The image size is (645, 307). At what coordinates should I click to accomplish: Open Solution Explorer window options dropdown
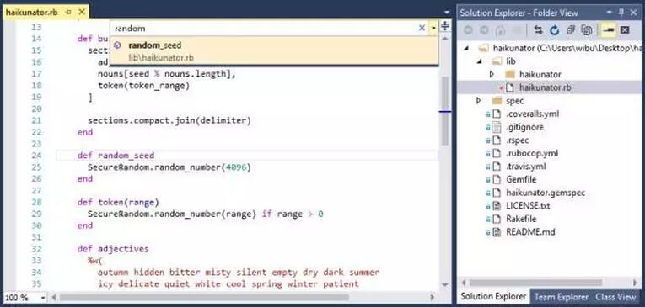pyautogui.click(x=610, y=13)
